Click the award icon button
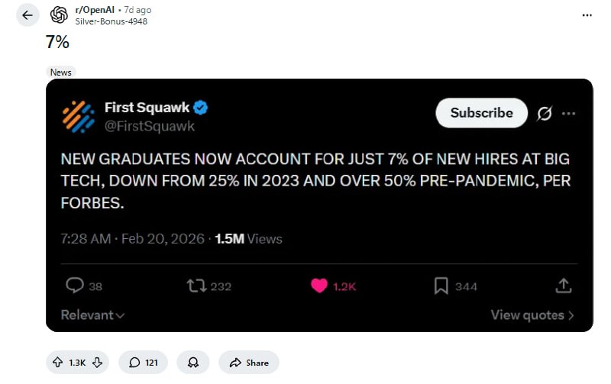The width and height of the screenshot is (611, 384). pyautogui.click(x=192, y=363)
